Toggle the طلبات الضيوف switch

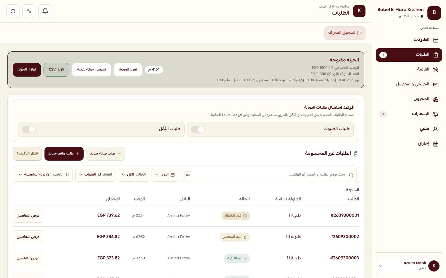(198, 129)
